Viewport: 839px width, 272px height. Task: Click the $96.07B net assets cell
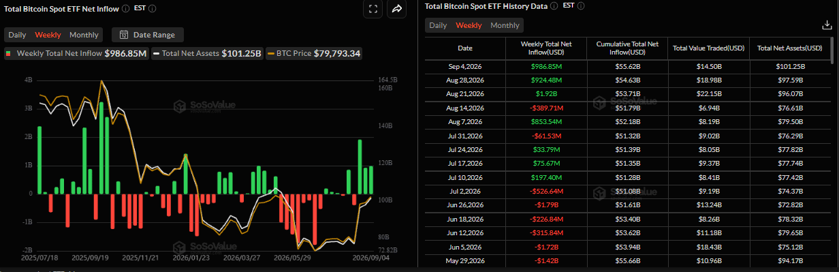(790, 93)
